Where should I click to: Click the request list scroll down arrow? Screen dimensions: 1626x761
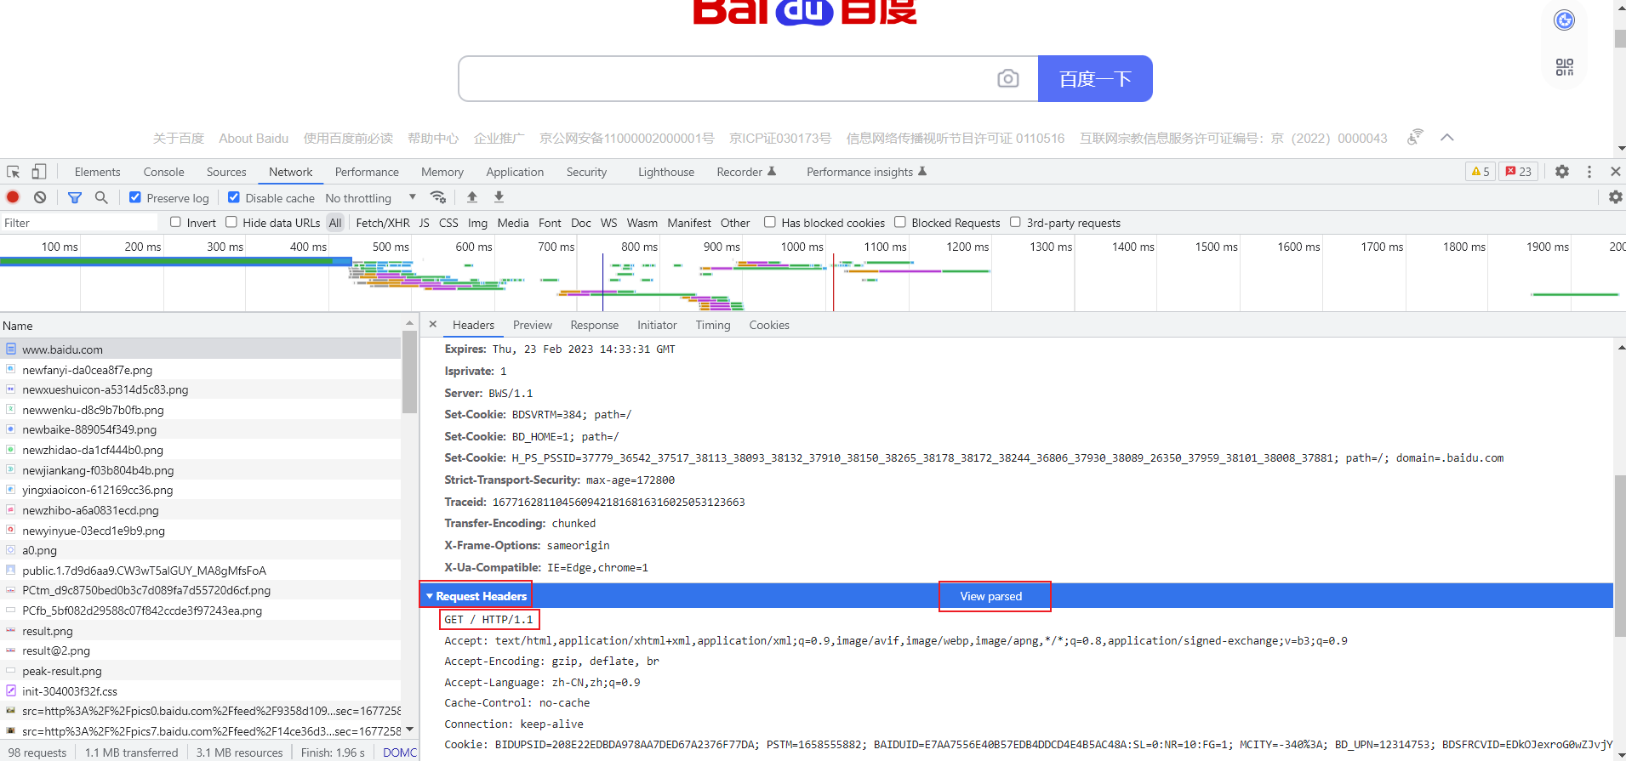click(x=409, y=729)
